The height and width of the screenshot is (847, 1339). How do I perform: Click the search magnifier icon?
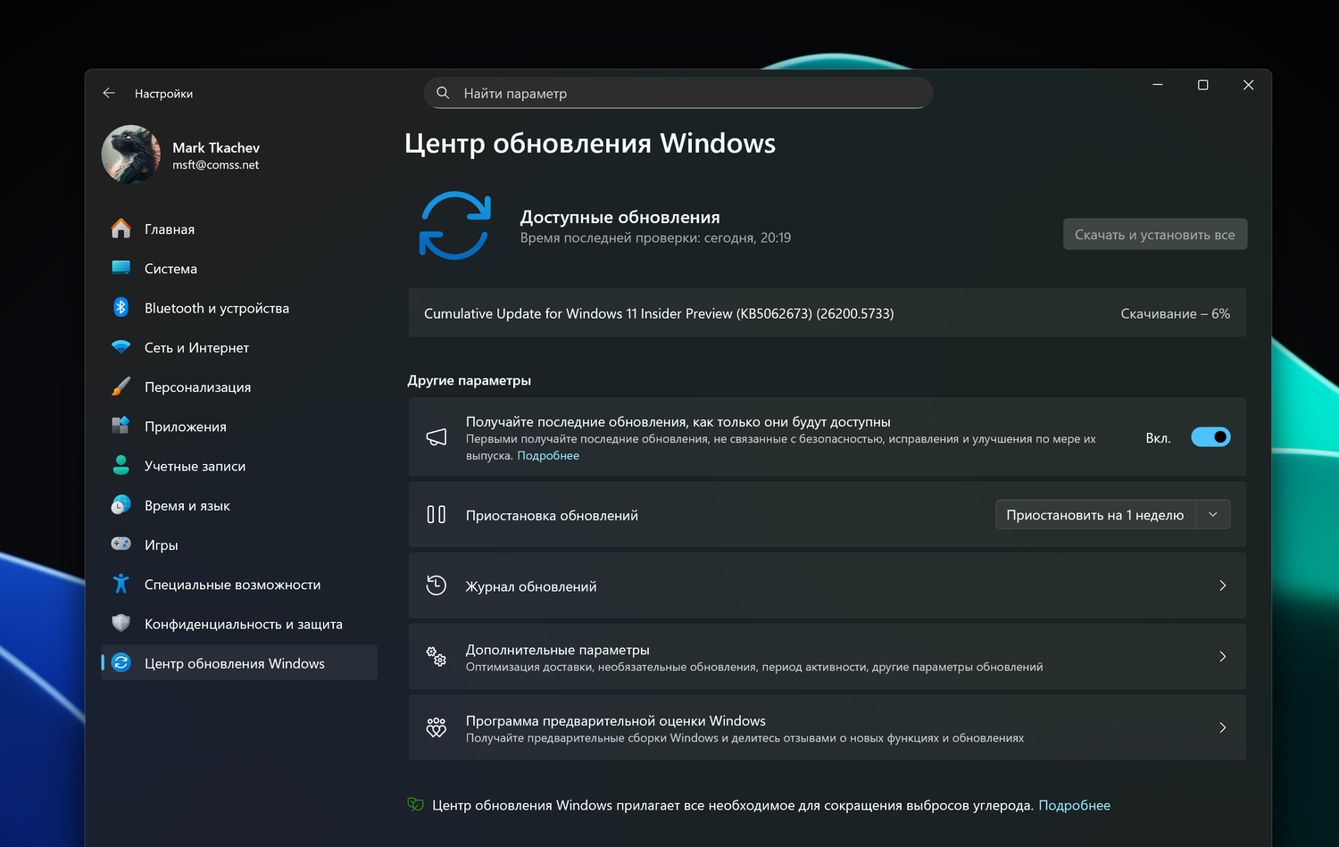pos(443,93)
